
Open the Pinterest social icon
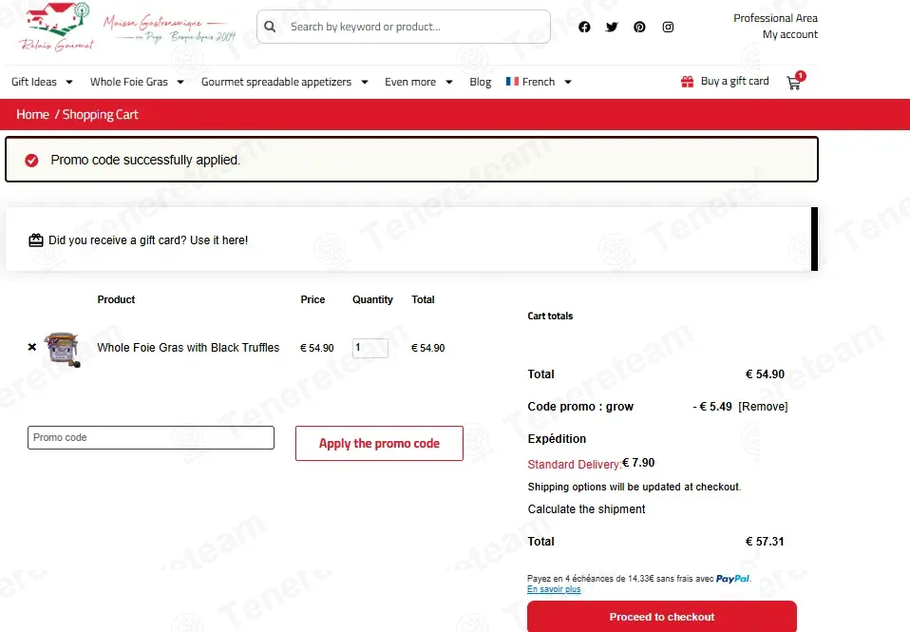[x=639, y=27]
